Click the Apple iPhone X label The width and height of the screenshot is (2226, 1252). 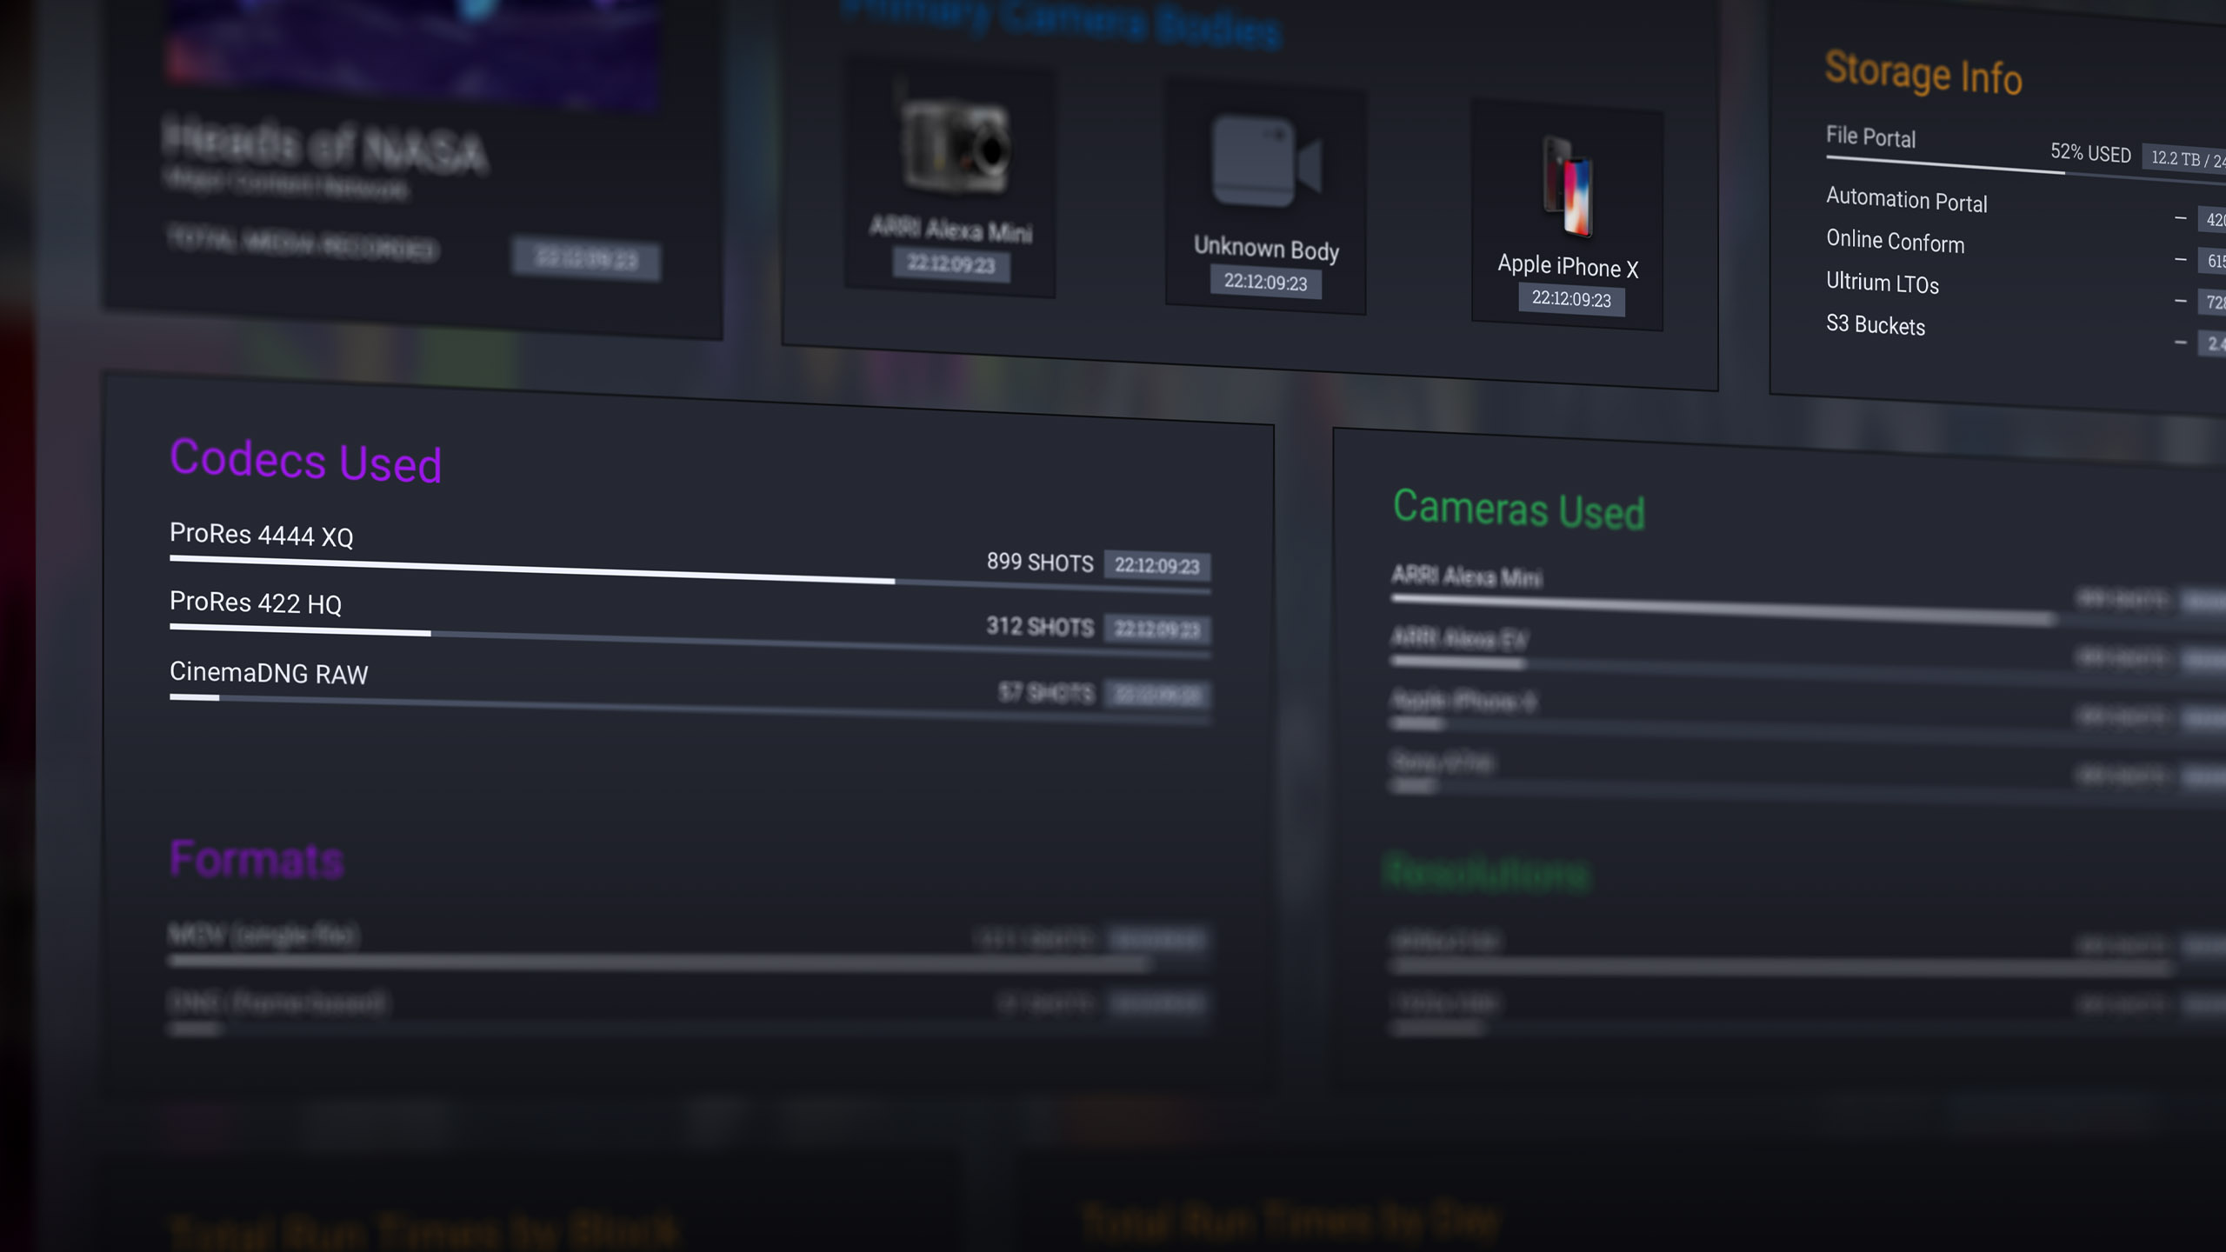(1568, 266)
